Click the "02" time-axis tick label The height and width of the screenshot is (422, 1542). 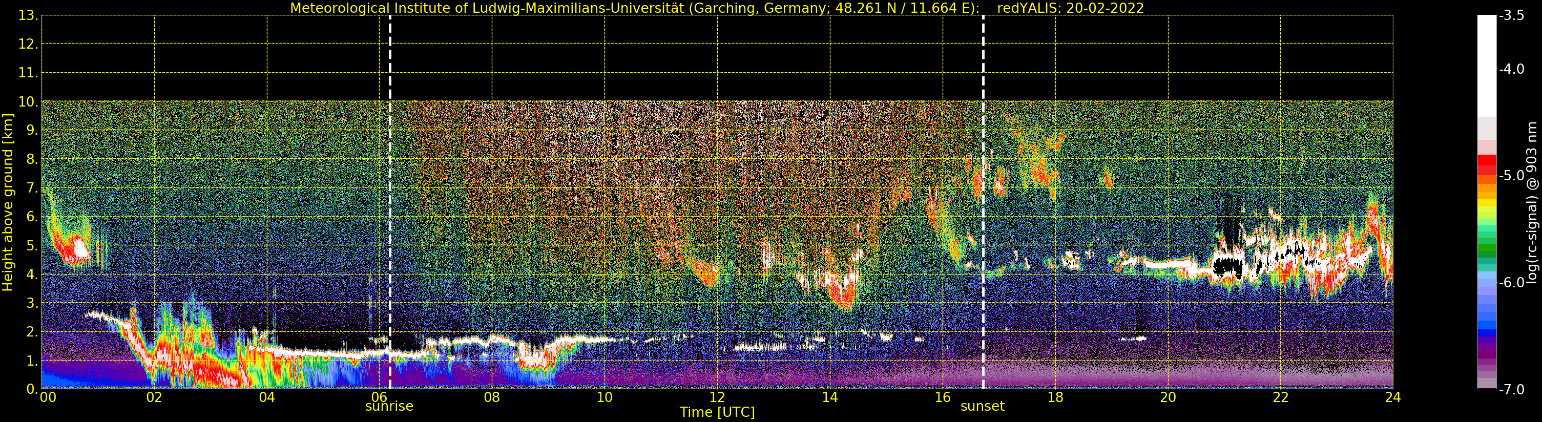[x=154, y=397]
